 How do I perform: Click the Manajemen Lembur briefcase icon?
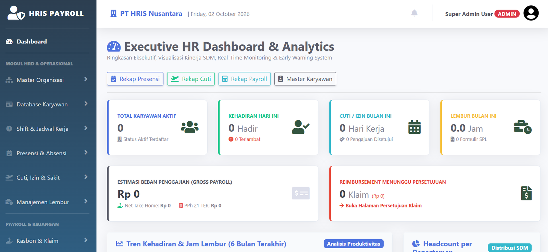click(x=9, y=202)
